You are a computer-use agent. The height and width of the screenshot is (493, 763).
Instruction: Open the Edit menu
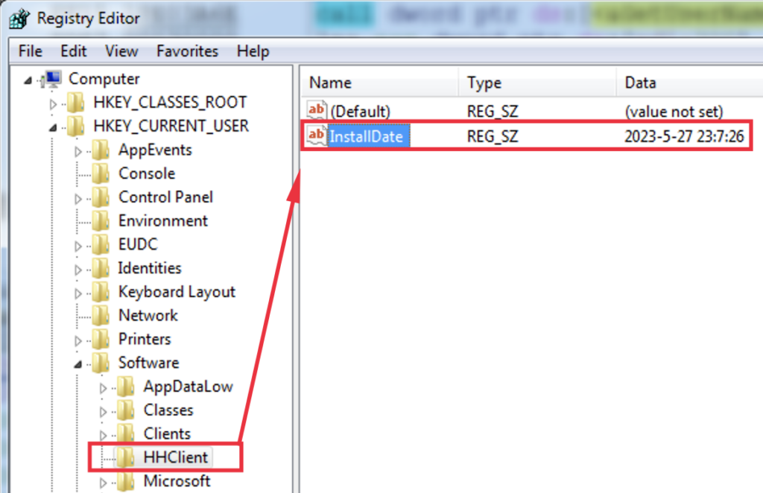click(72, 51)
